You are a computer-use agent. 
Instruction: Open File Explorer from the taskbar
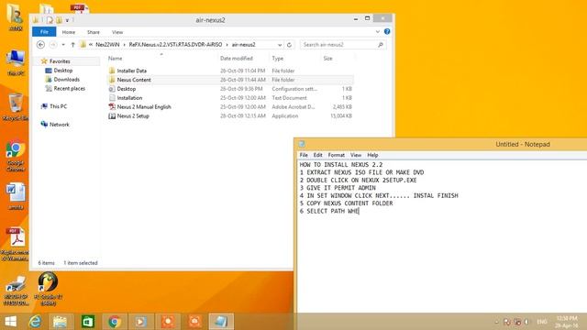[x=60, y=322]
